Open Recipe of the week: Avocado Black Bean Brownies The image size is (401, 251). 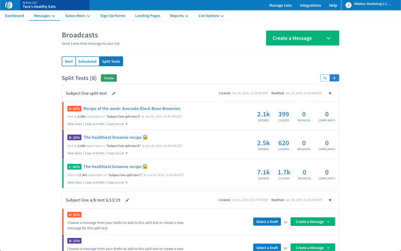(132, 108)
